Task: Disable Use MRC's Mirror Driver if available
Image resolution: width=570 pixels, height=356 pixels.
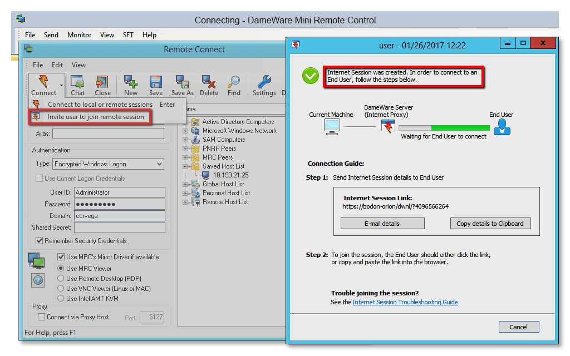Action: (60, 257)
